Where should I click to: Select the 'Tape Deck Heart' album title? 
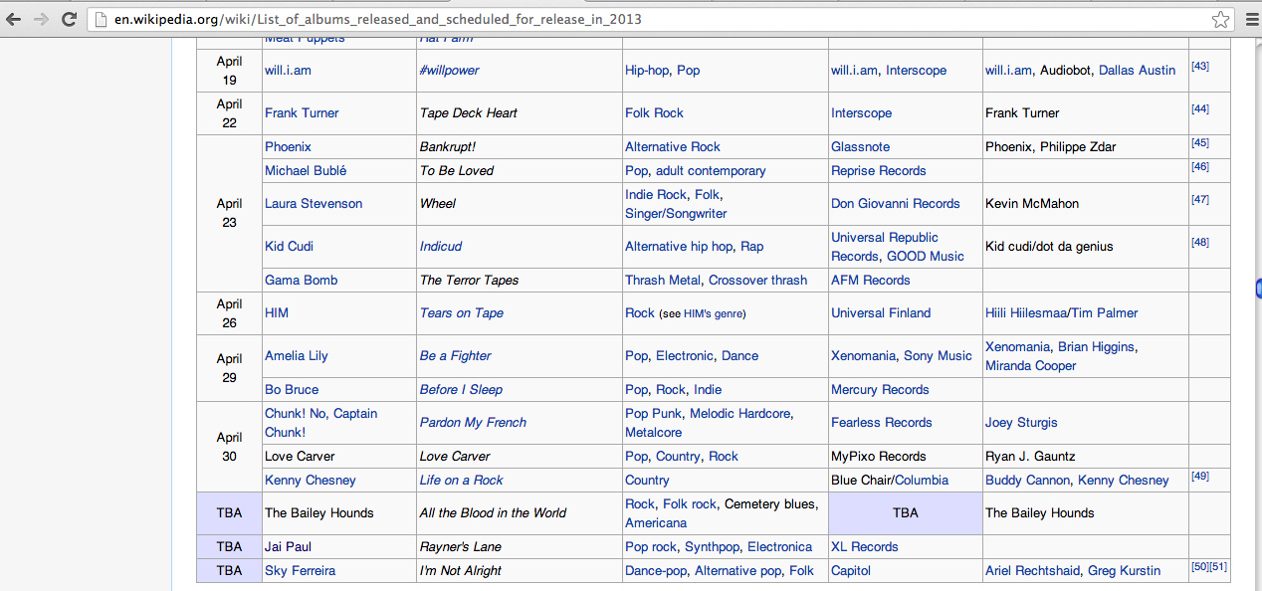coord(469,113)
